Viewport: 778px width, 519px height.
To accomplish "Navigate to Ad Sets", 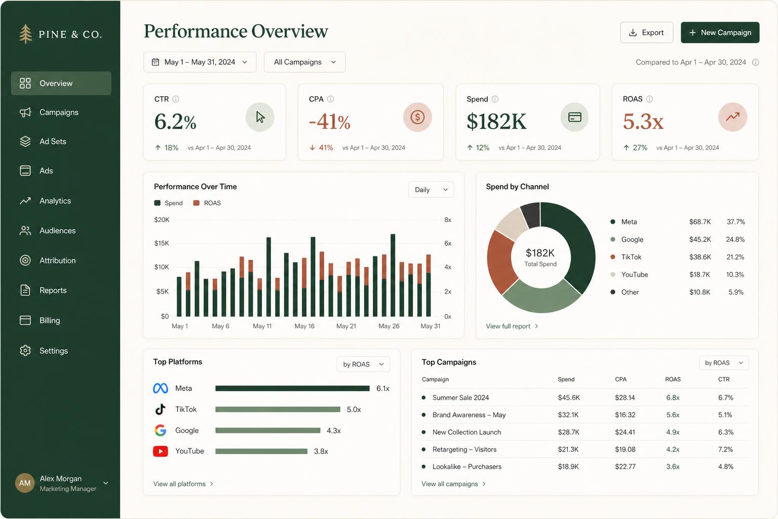I will coord(61,141).
